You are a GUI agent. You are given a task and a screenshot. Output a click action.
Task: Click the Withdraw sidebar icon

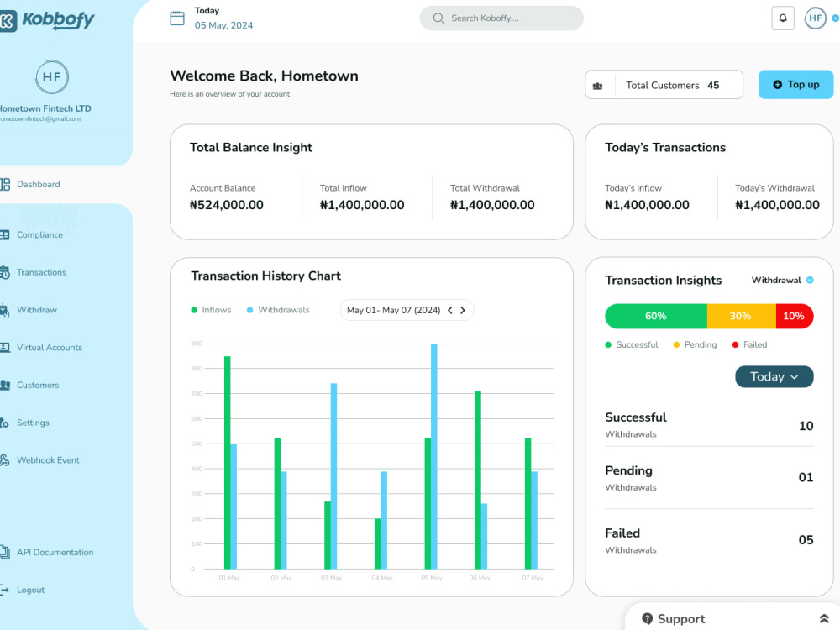coord(5,310)
